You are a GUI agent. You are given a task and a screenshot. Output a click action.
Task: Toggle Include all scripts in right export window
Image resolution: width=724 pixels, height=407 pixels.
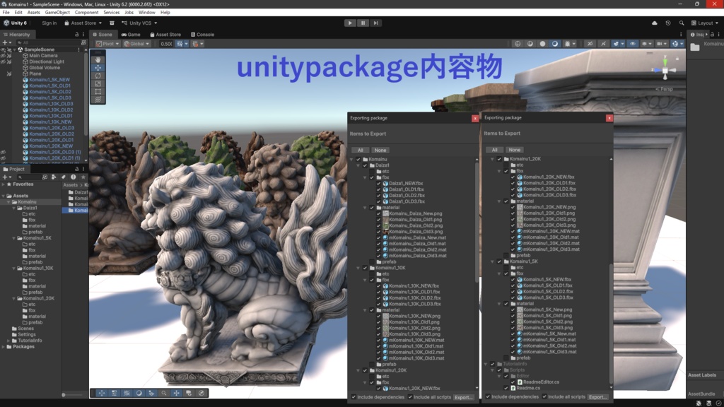(x=544, y=396)
